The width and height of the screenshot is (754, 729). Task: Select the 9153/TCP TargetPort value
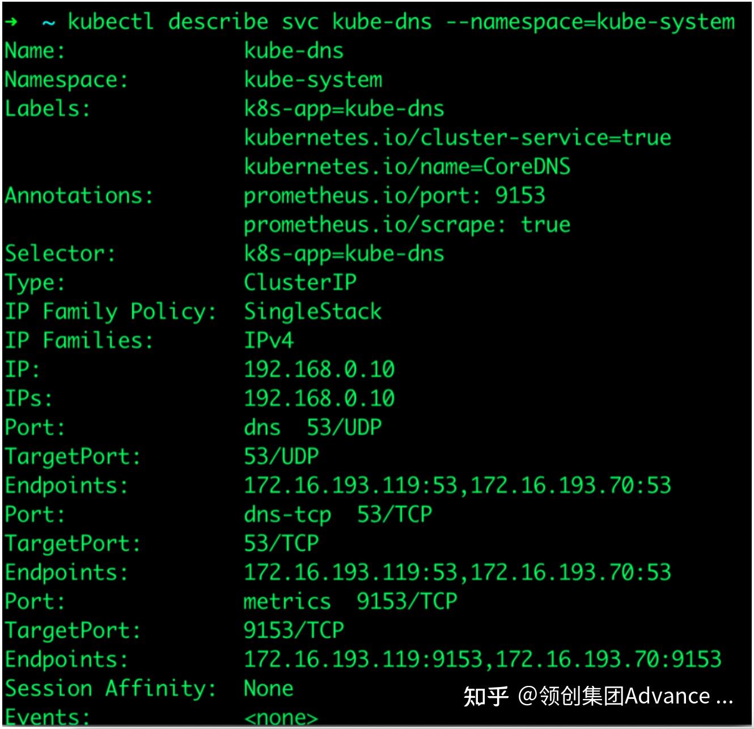[294, 630]
